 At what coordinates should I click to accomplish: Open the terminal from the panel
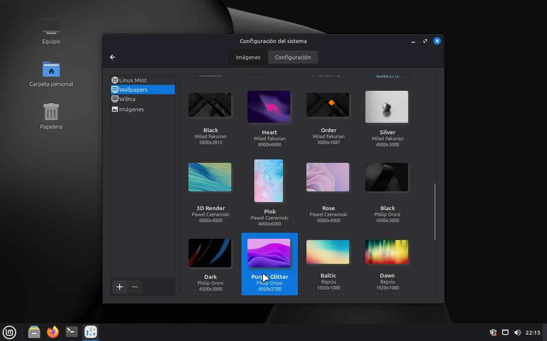click(x=72, y=332)
